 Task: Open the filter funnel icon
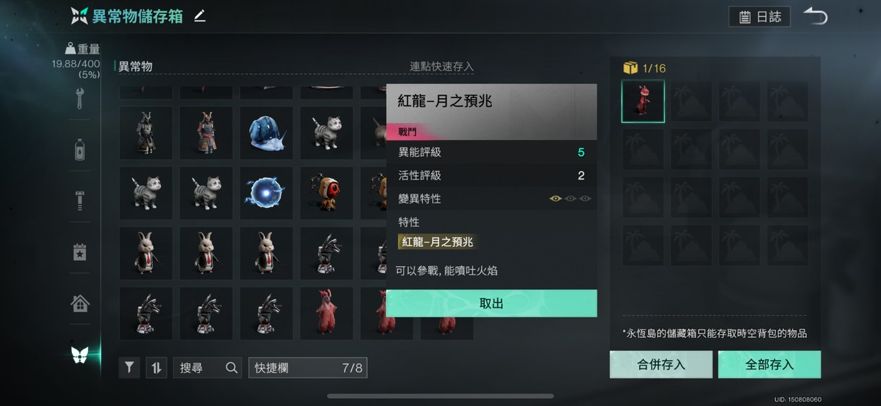tap(129, 368)
